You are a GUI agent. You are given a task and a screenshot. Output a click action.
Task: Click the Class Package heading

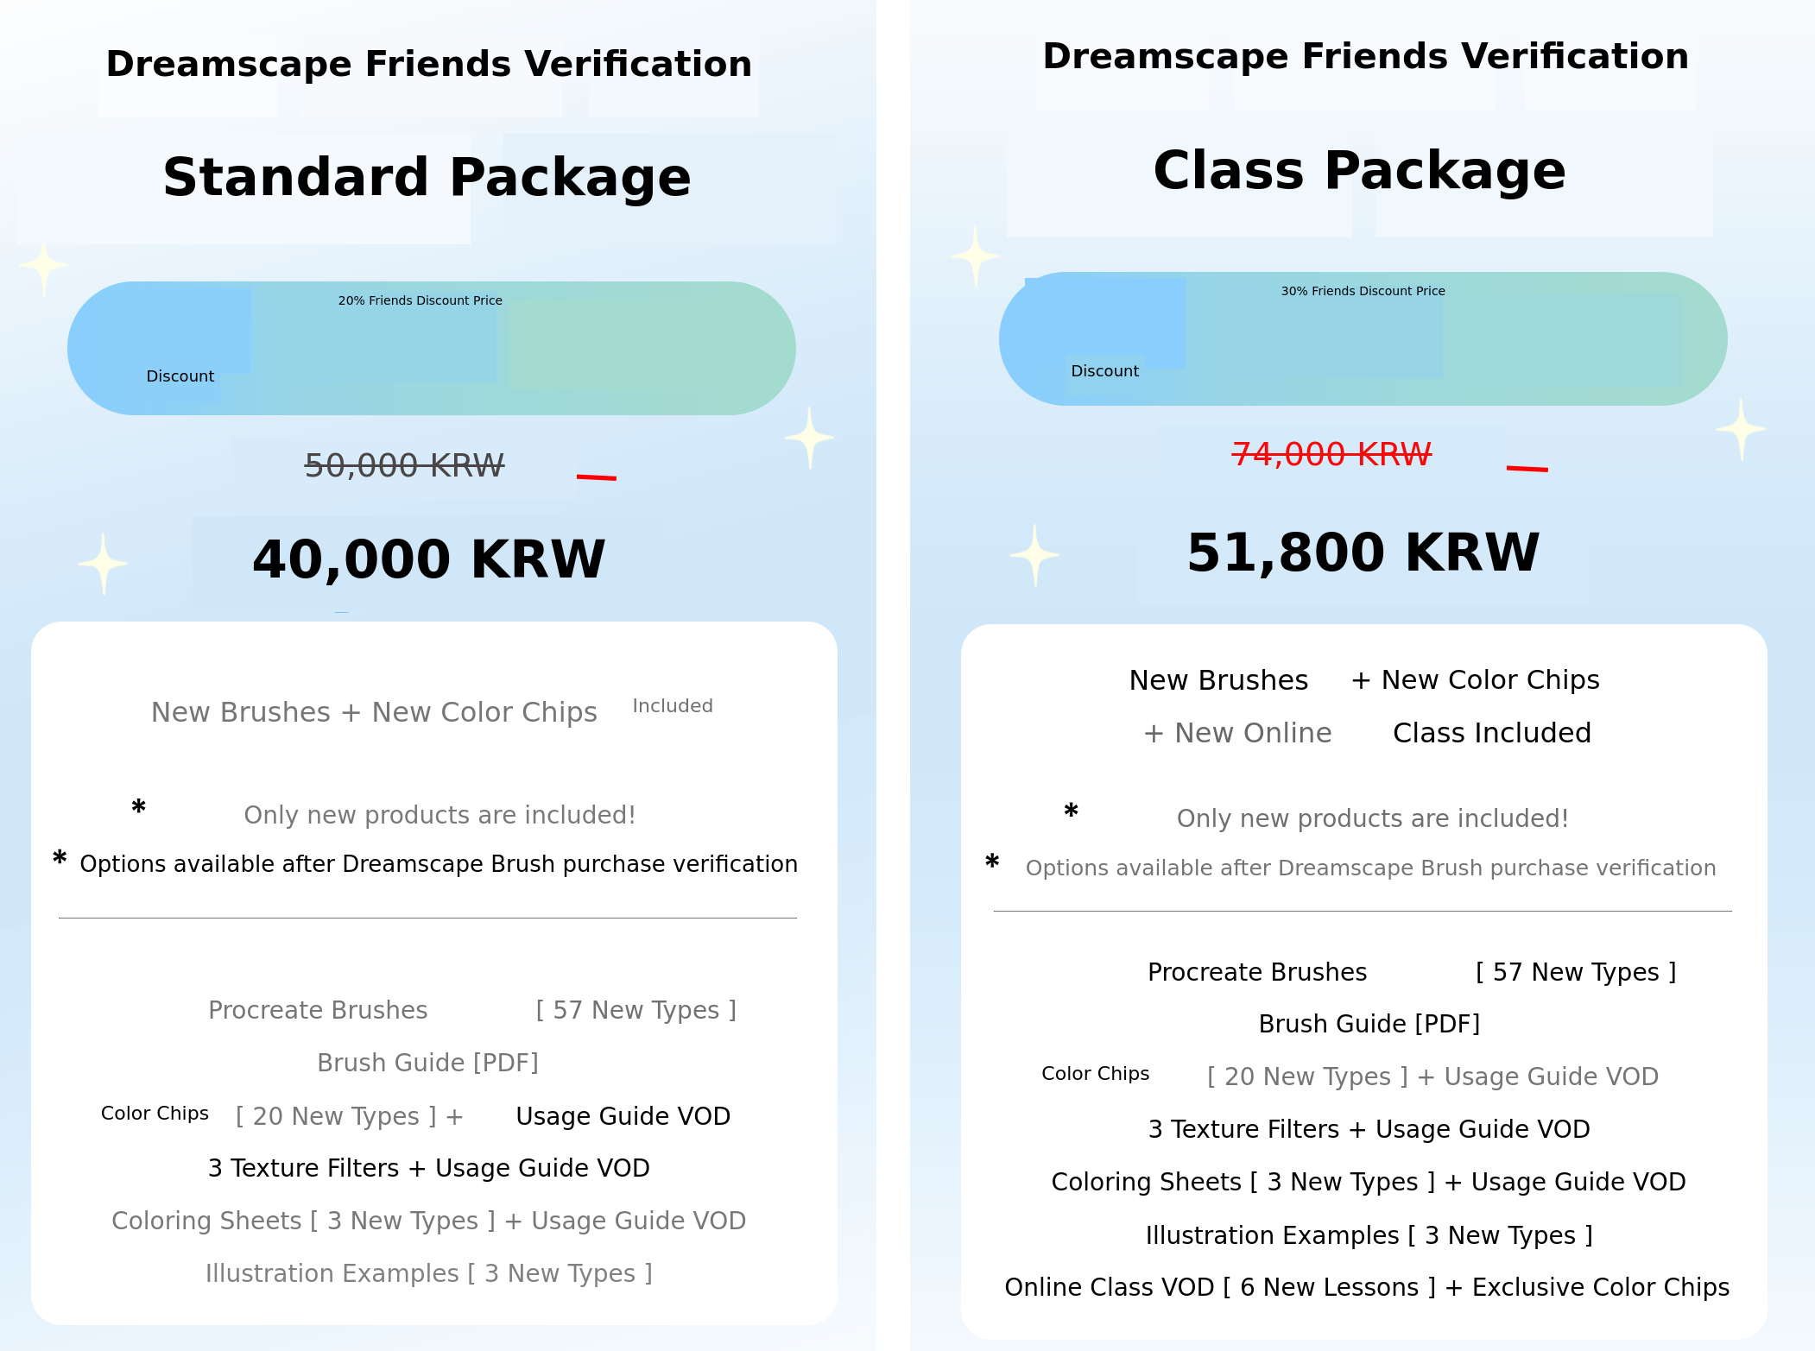1359,170
